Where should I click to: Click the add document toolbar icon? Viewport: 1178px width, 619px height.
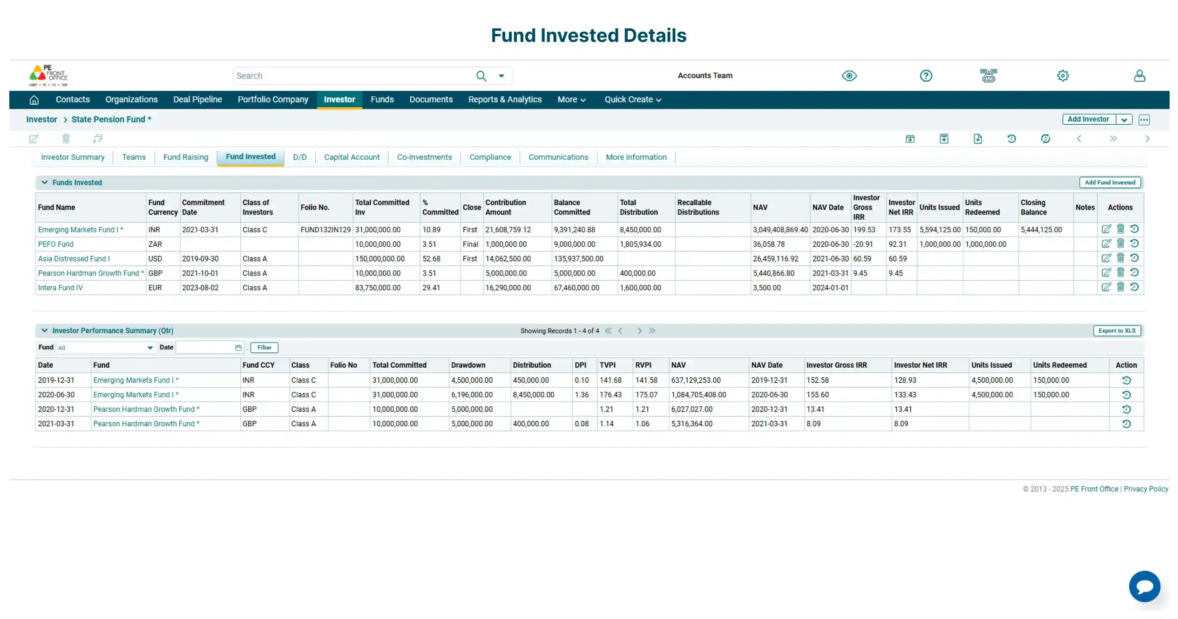978,138
